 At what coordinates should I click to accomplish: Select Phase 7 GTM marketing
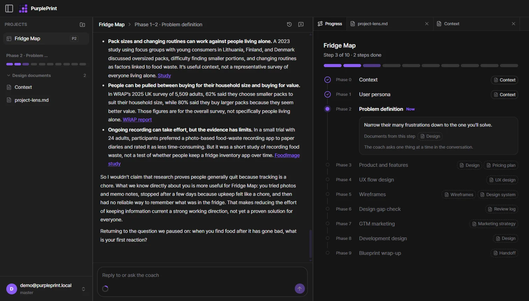pyautogui.click(x=377, y=224)
